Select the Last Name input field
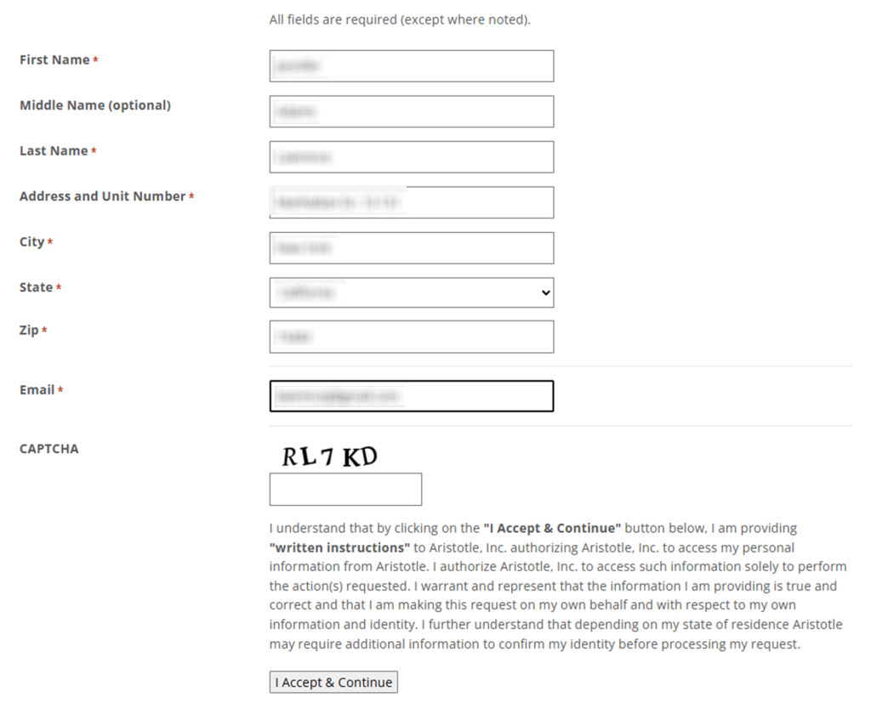Screen dimensions: 871x703 411,157
